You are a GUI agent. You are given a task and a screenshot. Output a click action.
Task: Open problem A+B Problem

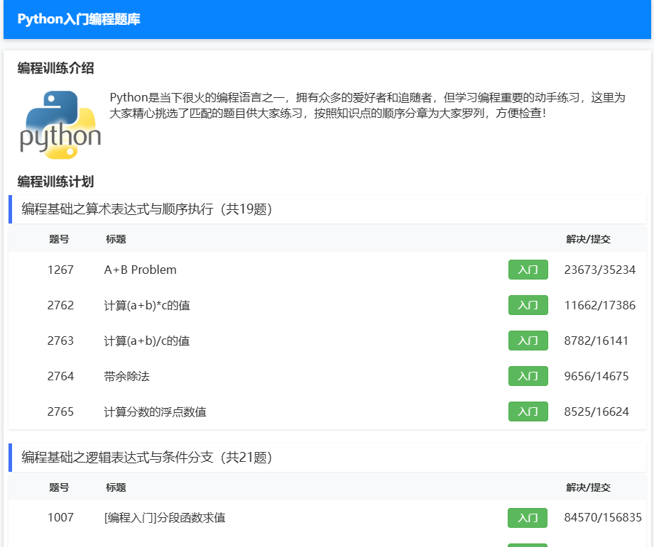click(140, 270)
